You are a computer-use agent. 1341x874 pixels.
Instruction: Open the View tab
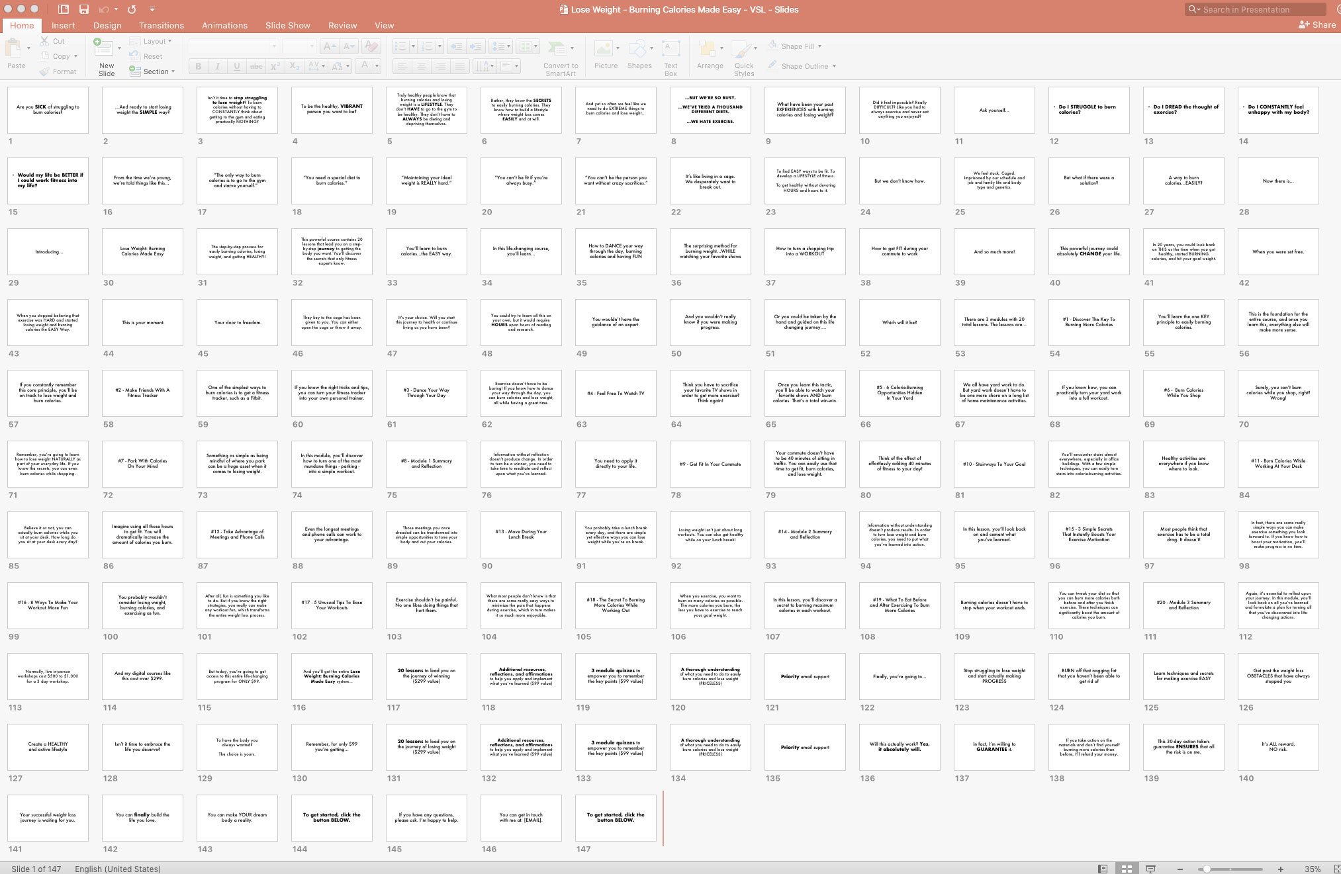point(385,25)
